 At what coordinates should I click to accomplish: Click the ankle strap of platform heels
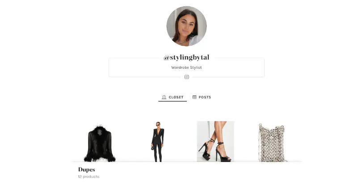coord(220,144)
